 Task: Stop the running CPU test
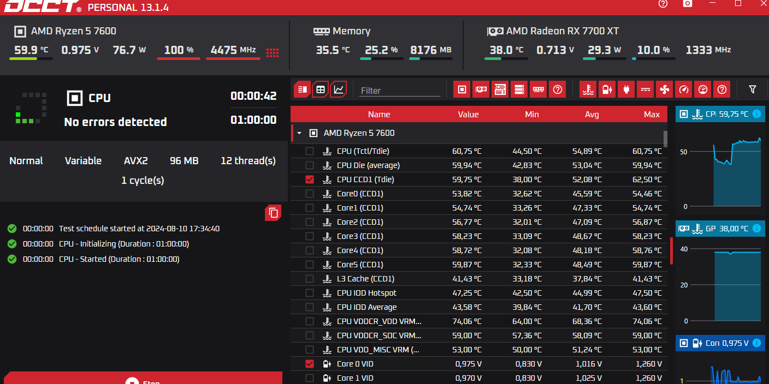[x=143, y=378]
